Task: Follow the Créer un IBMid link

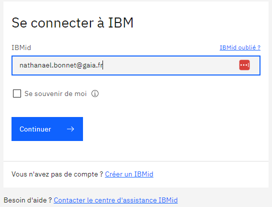Action: [129, 174]
